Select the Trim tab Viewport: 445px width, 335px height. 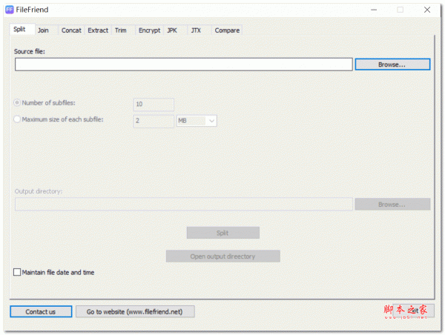pos(121,30)
